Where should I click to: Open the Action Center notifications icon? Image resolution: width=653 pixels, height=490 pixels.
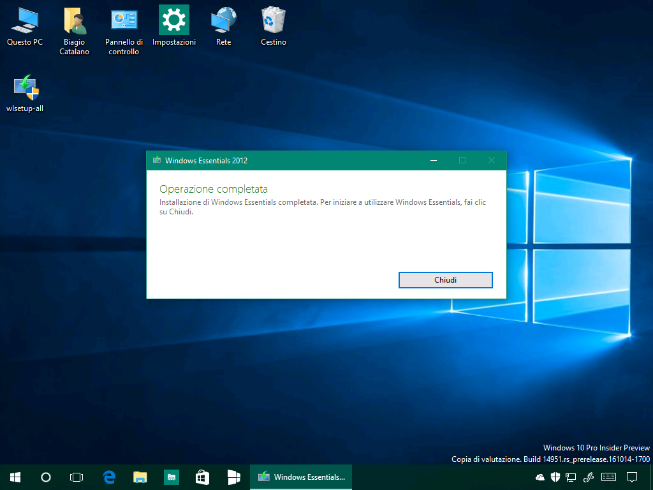(x=632, y=477)
